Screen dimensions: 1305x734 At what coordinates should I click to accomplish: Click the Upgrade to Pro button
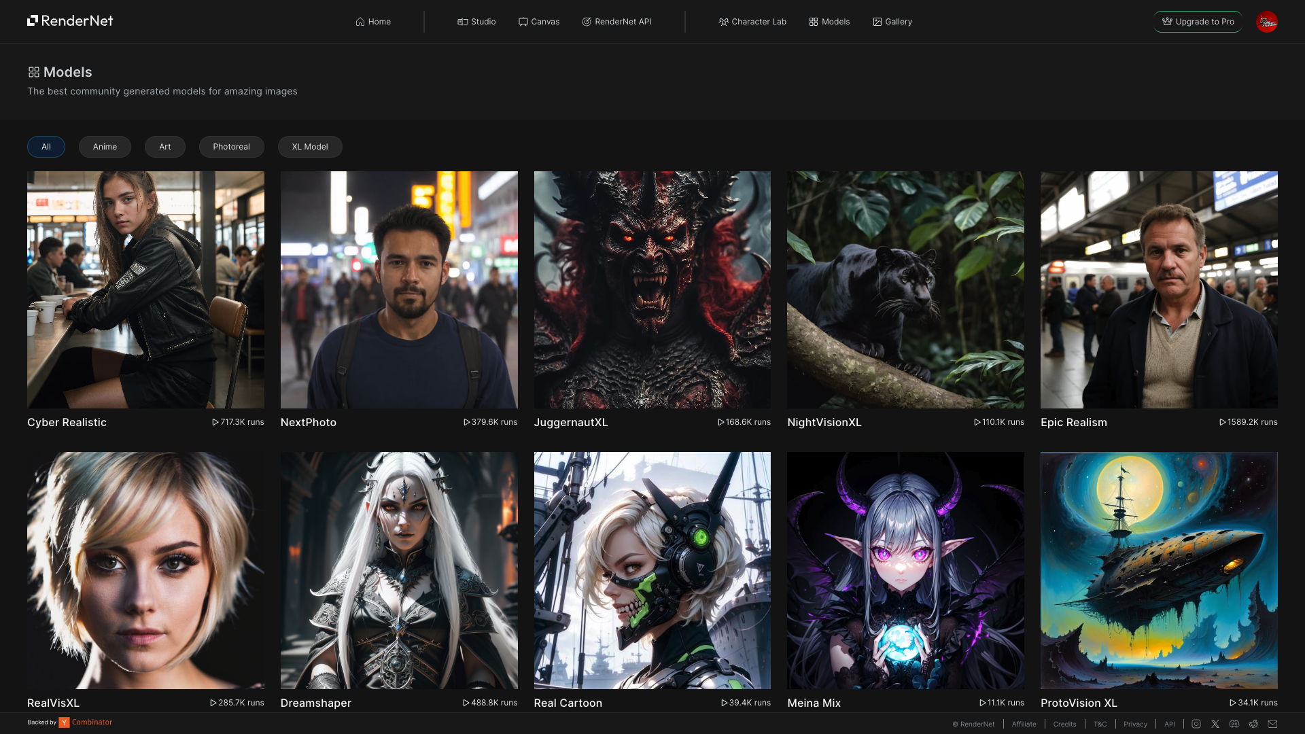click(1198, 22)
